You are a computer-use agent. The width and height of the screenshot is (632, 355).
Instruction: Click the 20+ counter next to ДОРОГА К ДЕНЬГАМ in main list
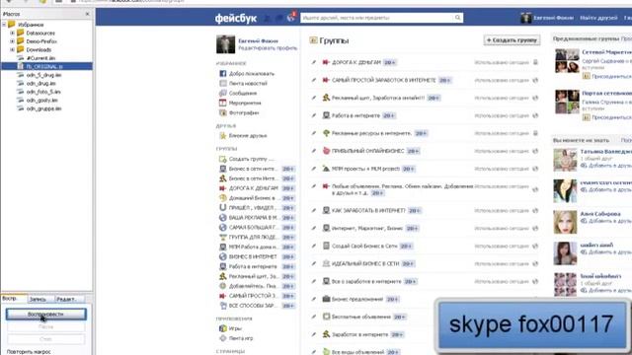pos(390,62)
